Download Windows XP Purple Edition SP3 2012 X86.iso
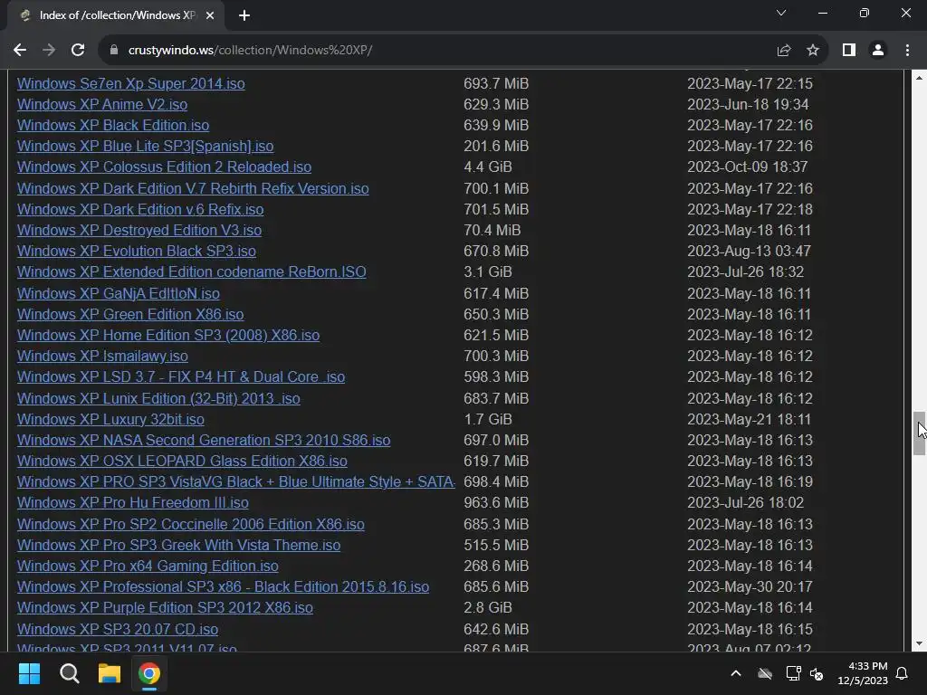The width and height of the screenshot is (927, 695). click(165, 607)
